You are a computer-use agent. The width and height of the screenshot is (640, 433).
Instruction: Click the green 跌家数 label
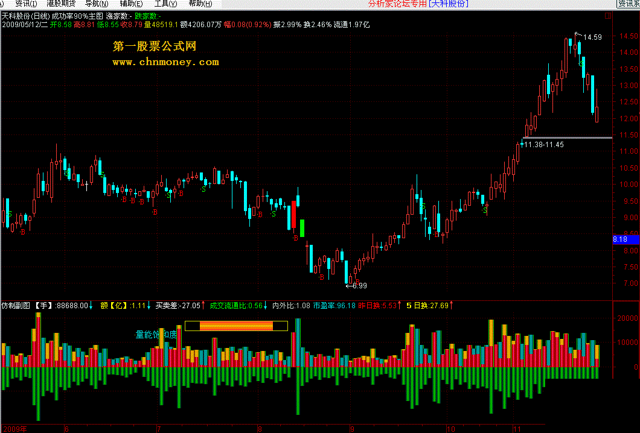click(148, 16)
